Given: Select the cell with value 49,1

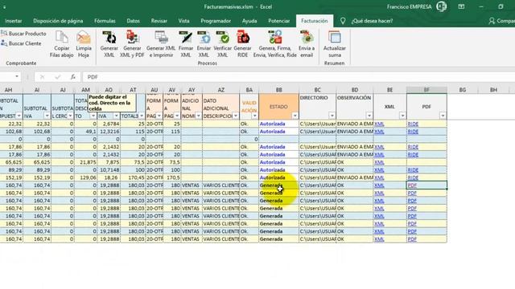Looking at the screenshot, I should 86,132.
